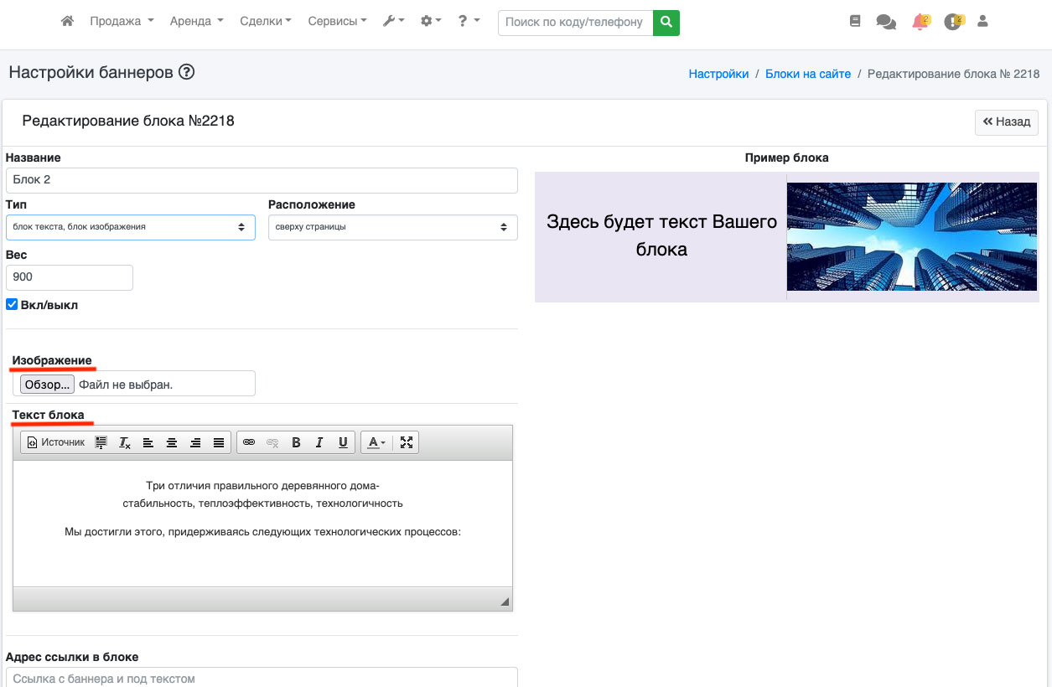Go to the home page icon
This screenshot has width=1052, height=687.
point(68,22)
